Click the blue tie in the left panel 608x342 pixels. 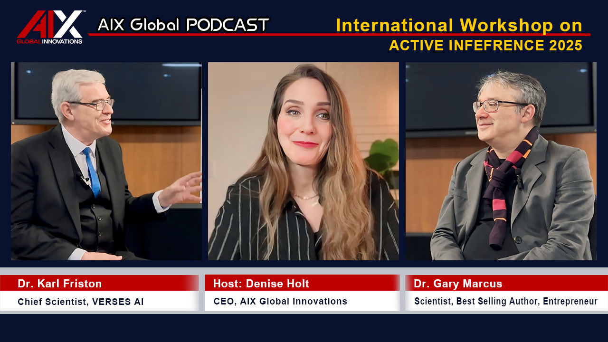(93, 172)
